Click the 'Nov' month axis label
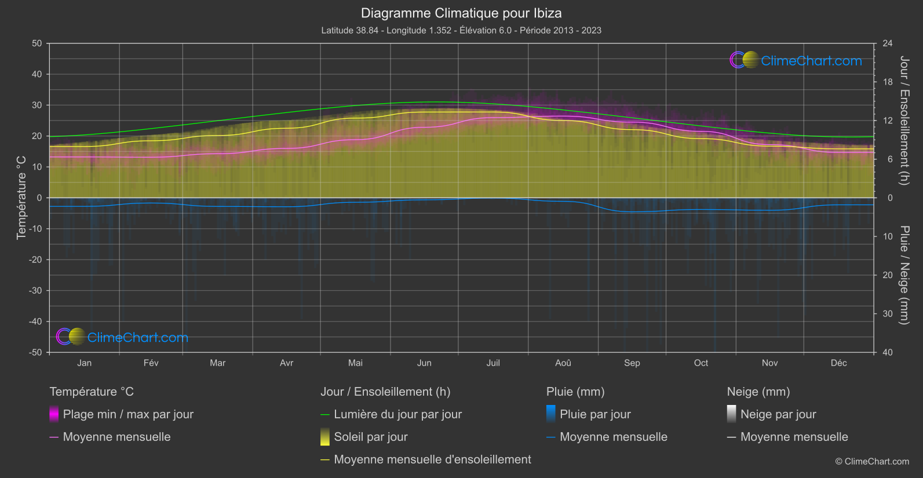This screenshot has height=478, width=923. point(770,363)
